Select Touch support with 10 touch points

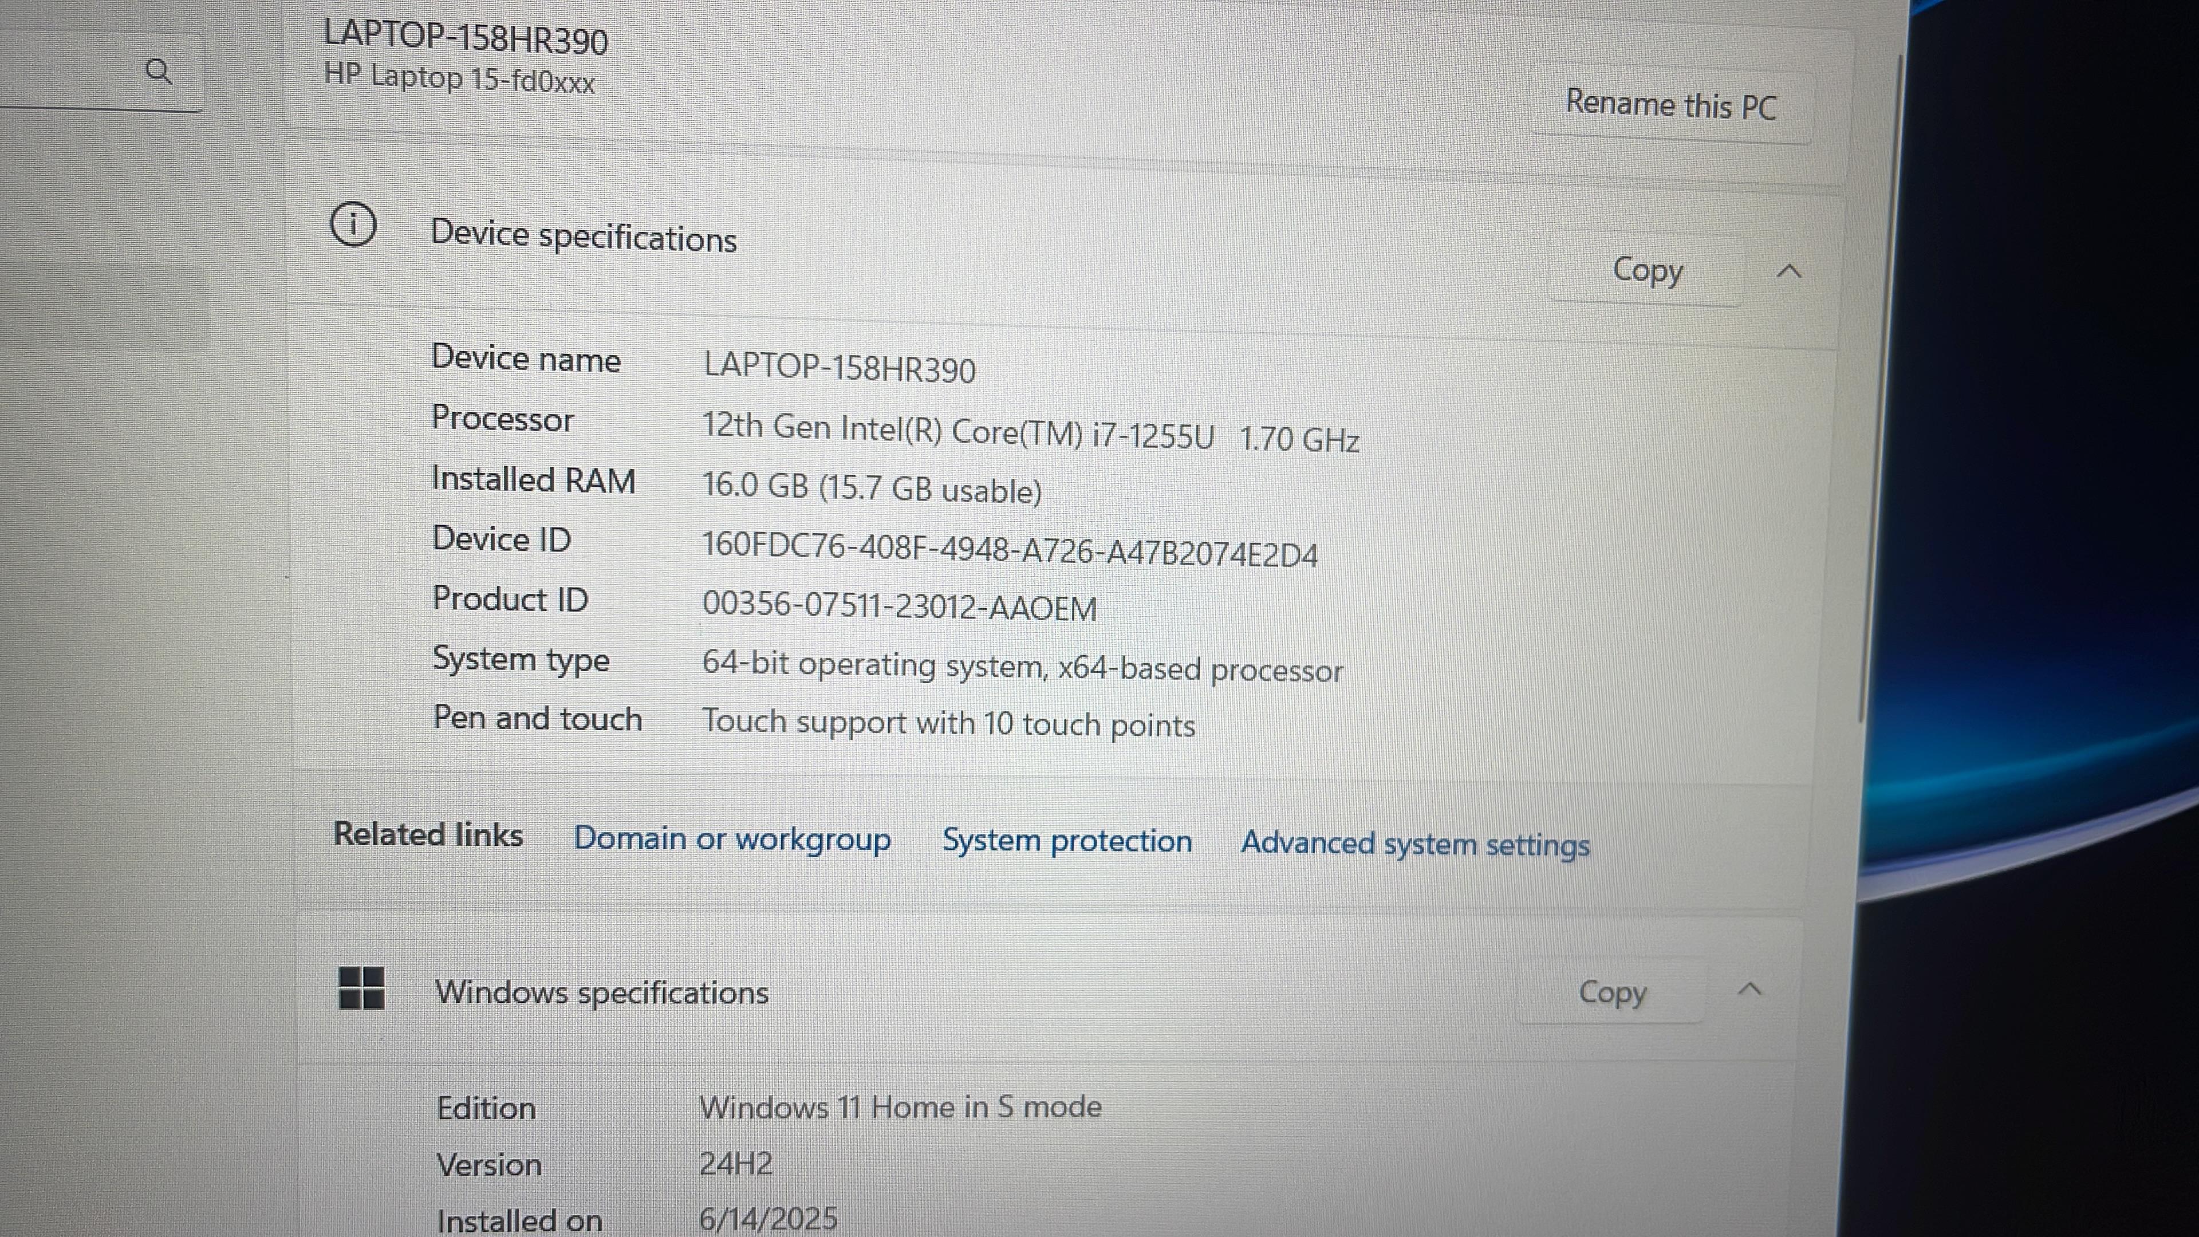(x=948, y=724)
